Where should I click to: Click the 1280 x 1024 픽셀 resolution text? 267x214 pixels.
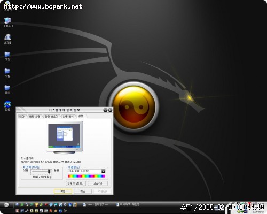[x=42, y=177]
